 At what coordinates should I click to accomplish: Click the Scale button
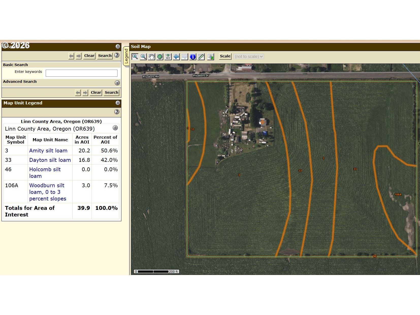click(225, 56)
